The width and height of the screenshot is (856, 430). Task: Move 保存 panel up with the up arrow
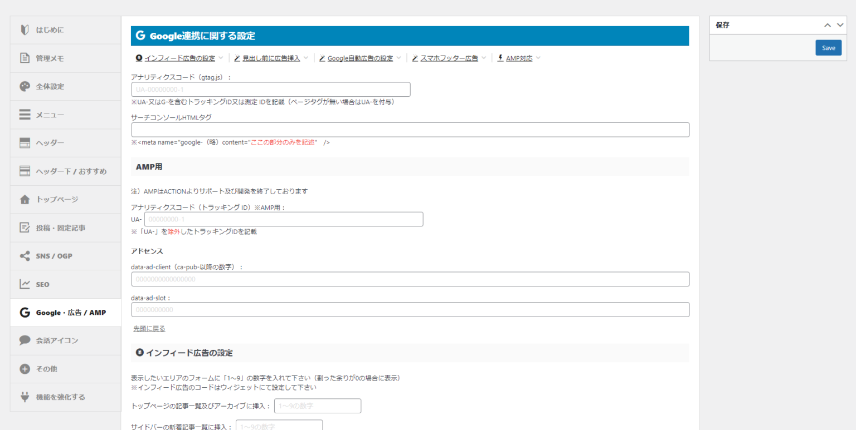pyautogui.click(x=828, y=25)
